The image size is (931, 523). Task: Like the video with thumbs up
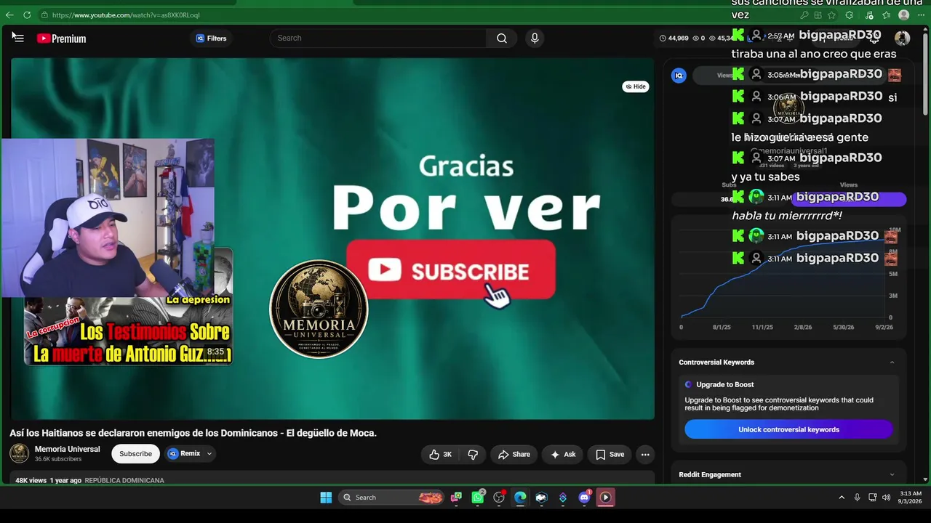click(441, 455)
